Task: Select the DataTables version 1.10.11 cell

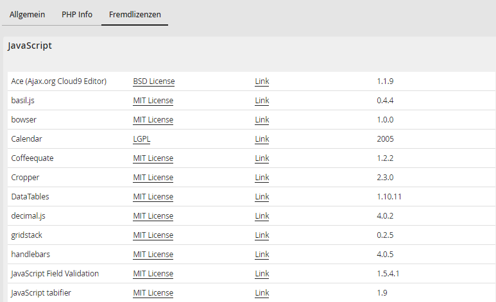Action: point(389,197)
